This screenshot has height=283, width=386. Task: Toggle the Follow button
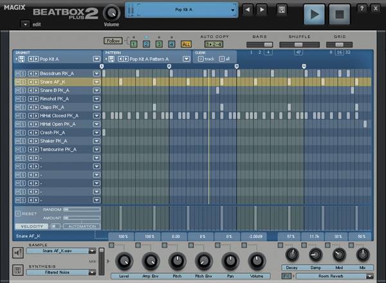pyautogui.click(x=113, y=41)
